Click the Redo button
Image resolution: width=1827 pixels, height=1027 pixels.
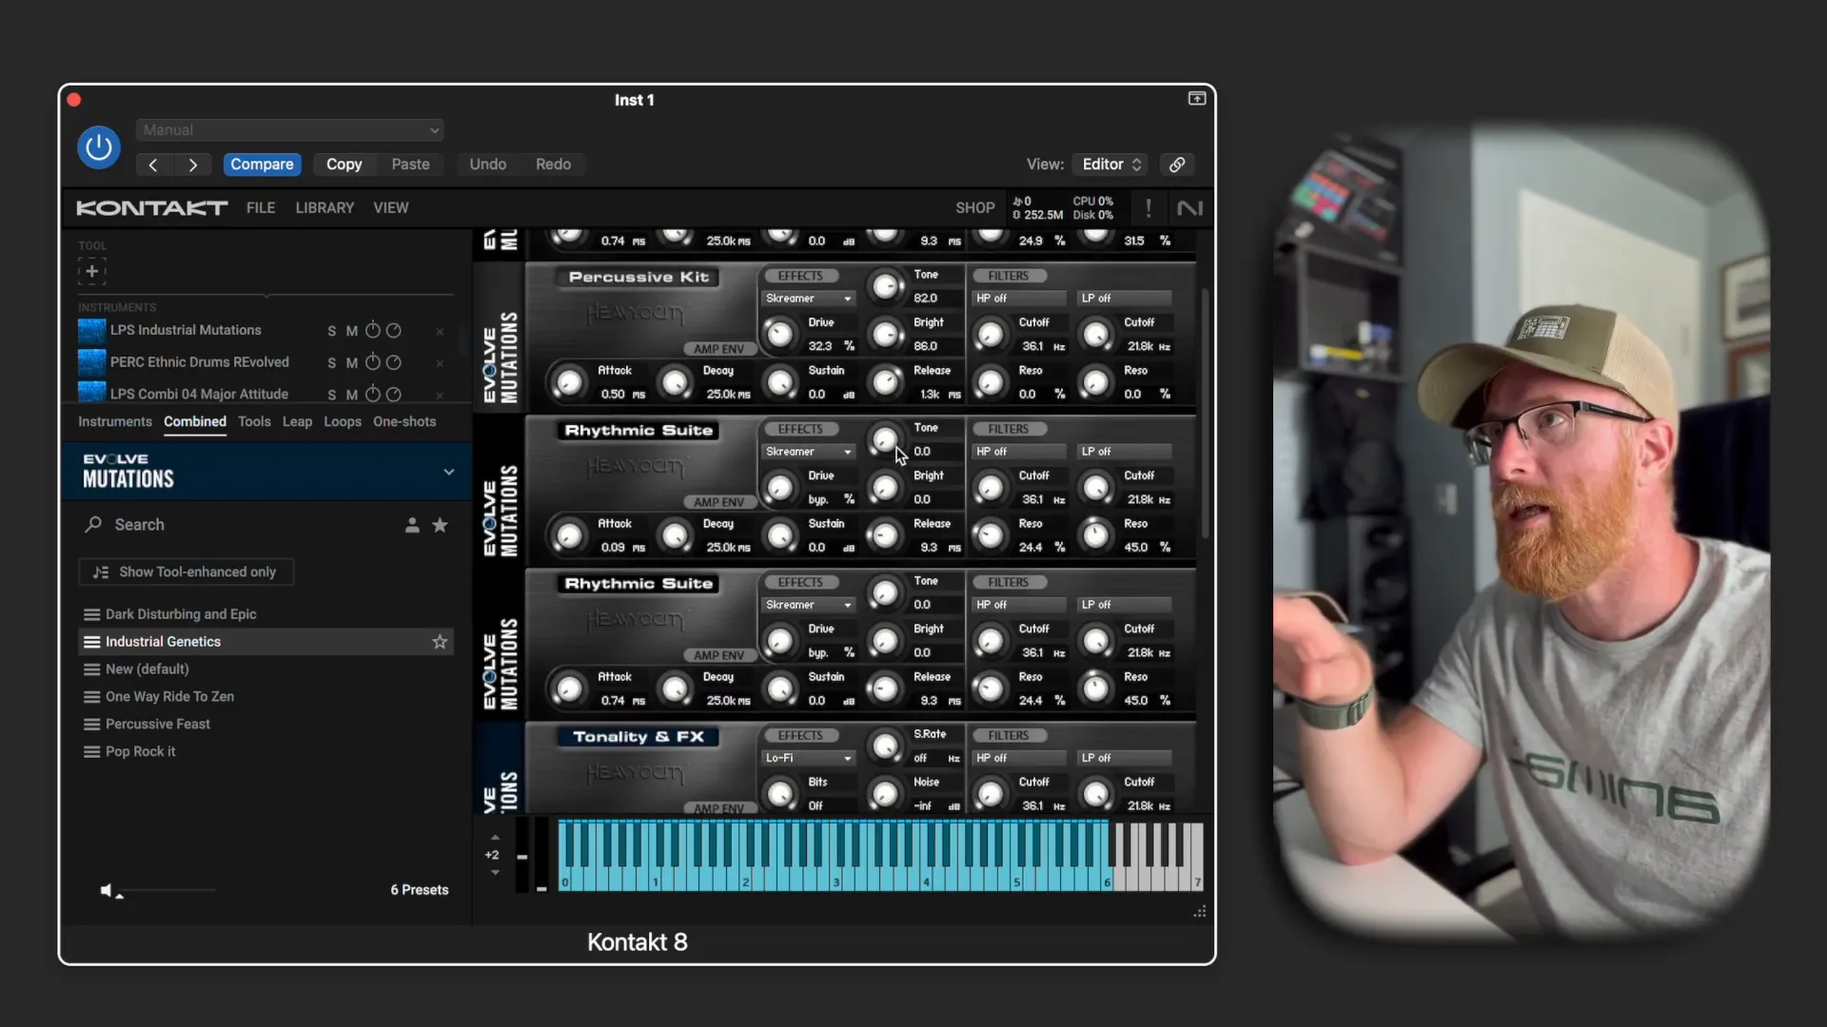tap(553, 165)
